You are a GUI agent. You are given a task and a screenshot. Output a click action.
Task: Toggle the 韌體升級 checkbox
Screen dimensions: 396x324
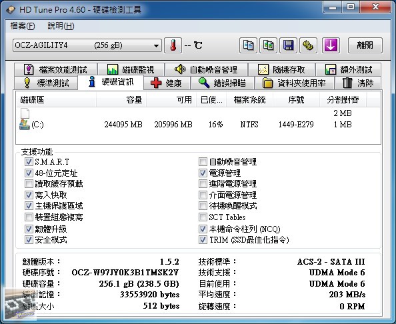(29, 229)
